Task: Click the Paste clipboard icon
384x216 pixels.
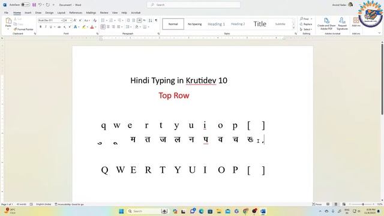Action: 8,21
